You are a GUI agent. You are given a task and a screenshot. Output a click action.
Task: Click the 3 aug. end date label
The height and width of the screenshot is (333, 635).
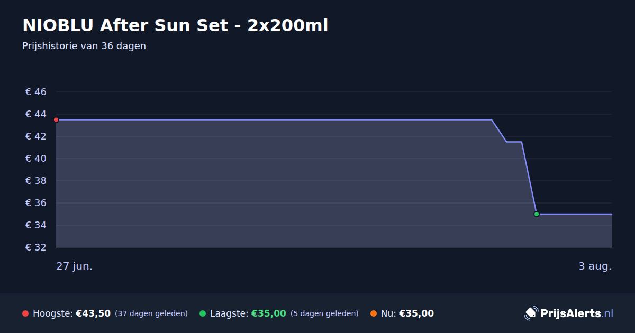[x=595, y=266]
